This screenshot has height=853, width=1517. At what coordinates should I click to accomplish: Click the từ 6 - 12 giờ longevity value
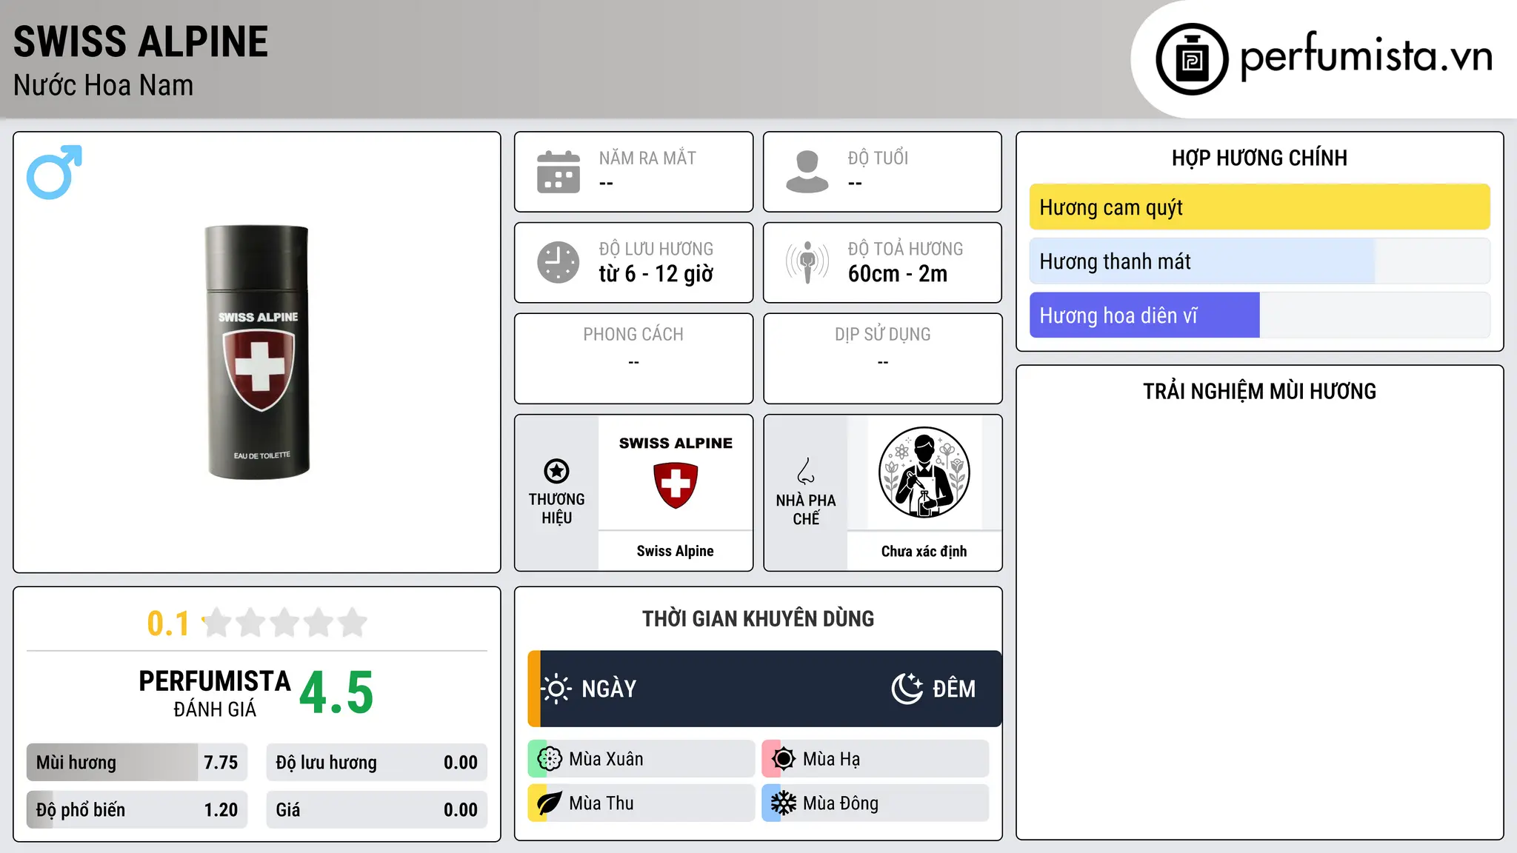point(656,274)
